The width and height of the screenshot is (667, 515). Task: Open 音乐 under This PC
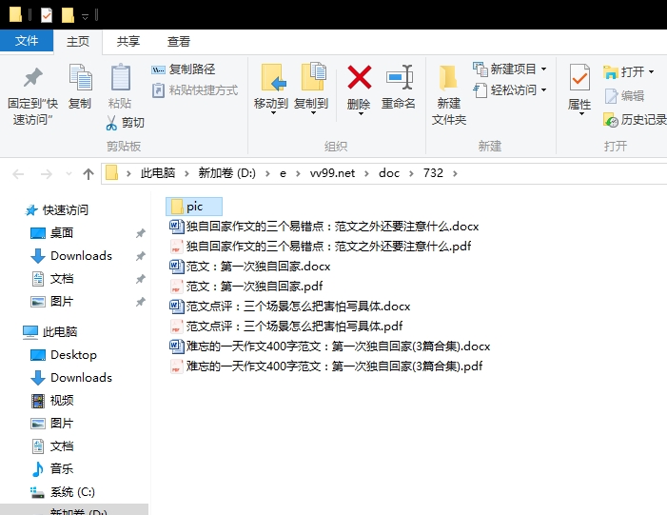click(x=52, y=469)
